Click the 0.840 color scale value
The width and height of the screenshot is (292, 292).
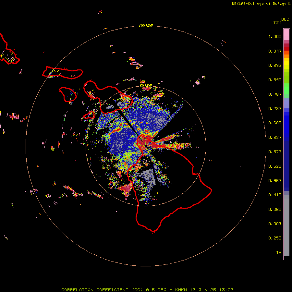click(275, 80)
